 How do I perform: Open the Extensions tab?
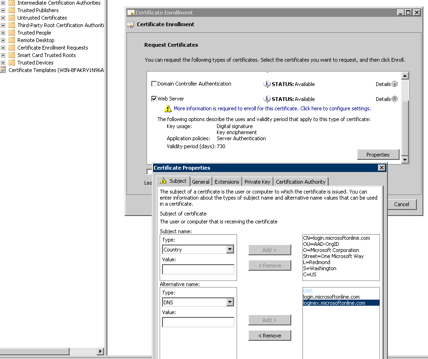pyautogui.click(x=227, y=182)
